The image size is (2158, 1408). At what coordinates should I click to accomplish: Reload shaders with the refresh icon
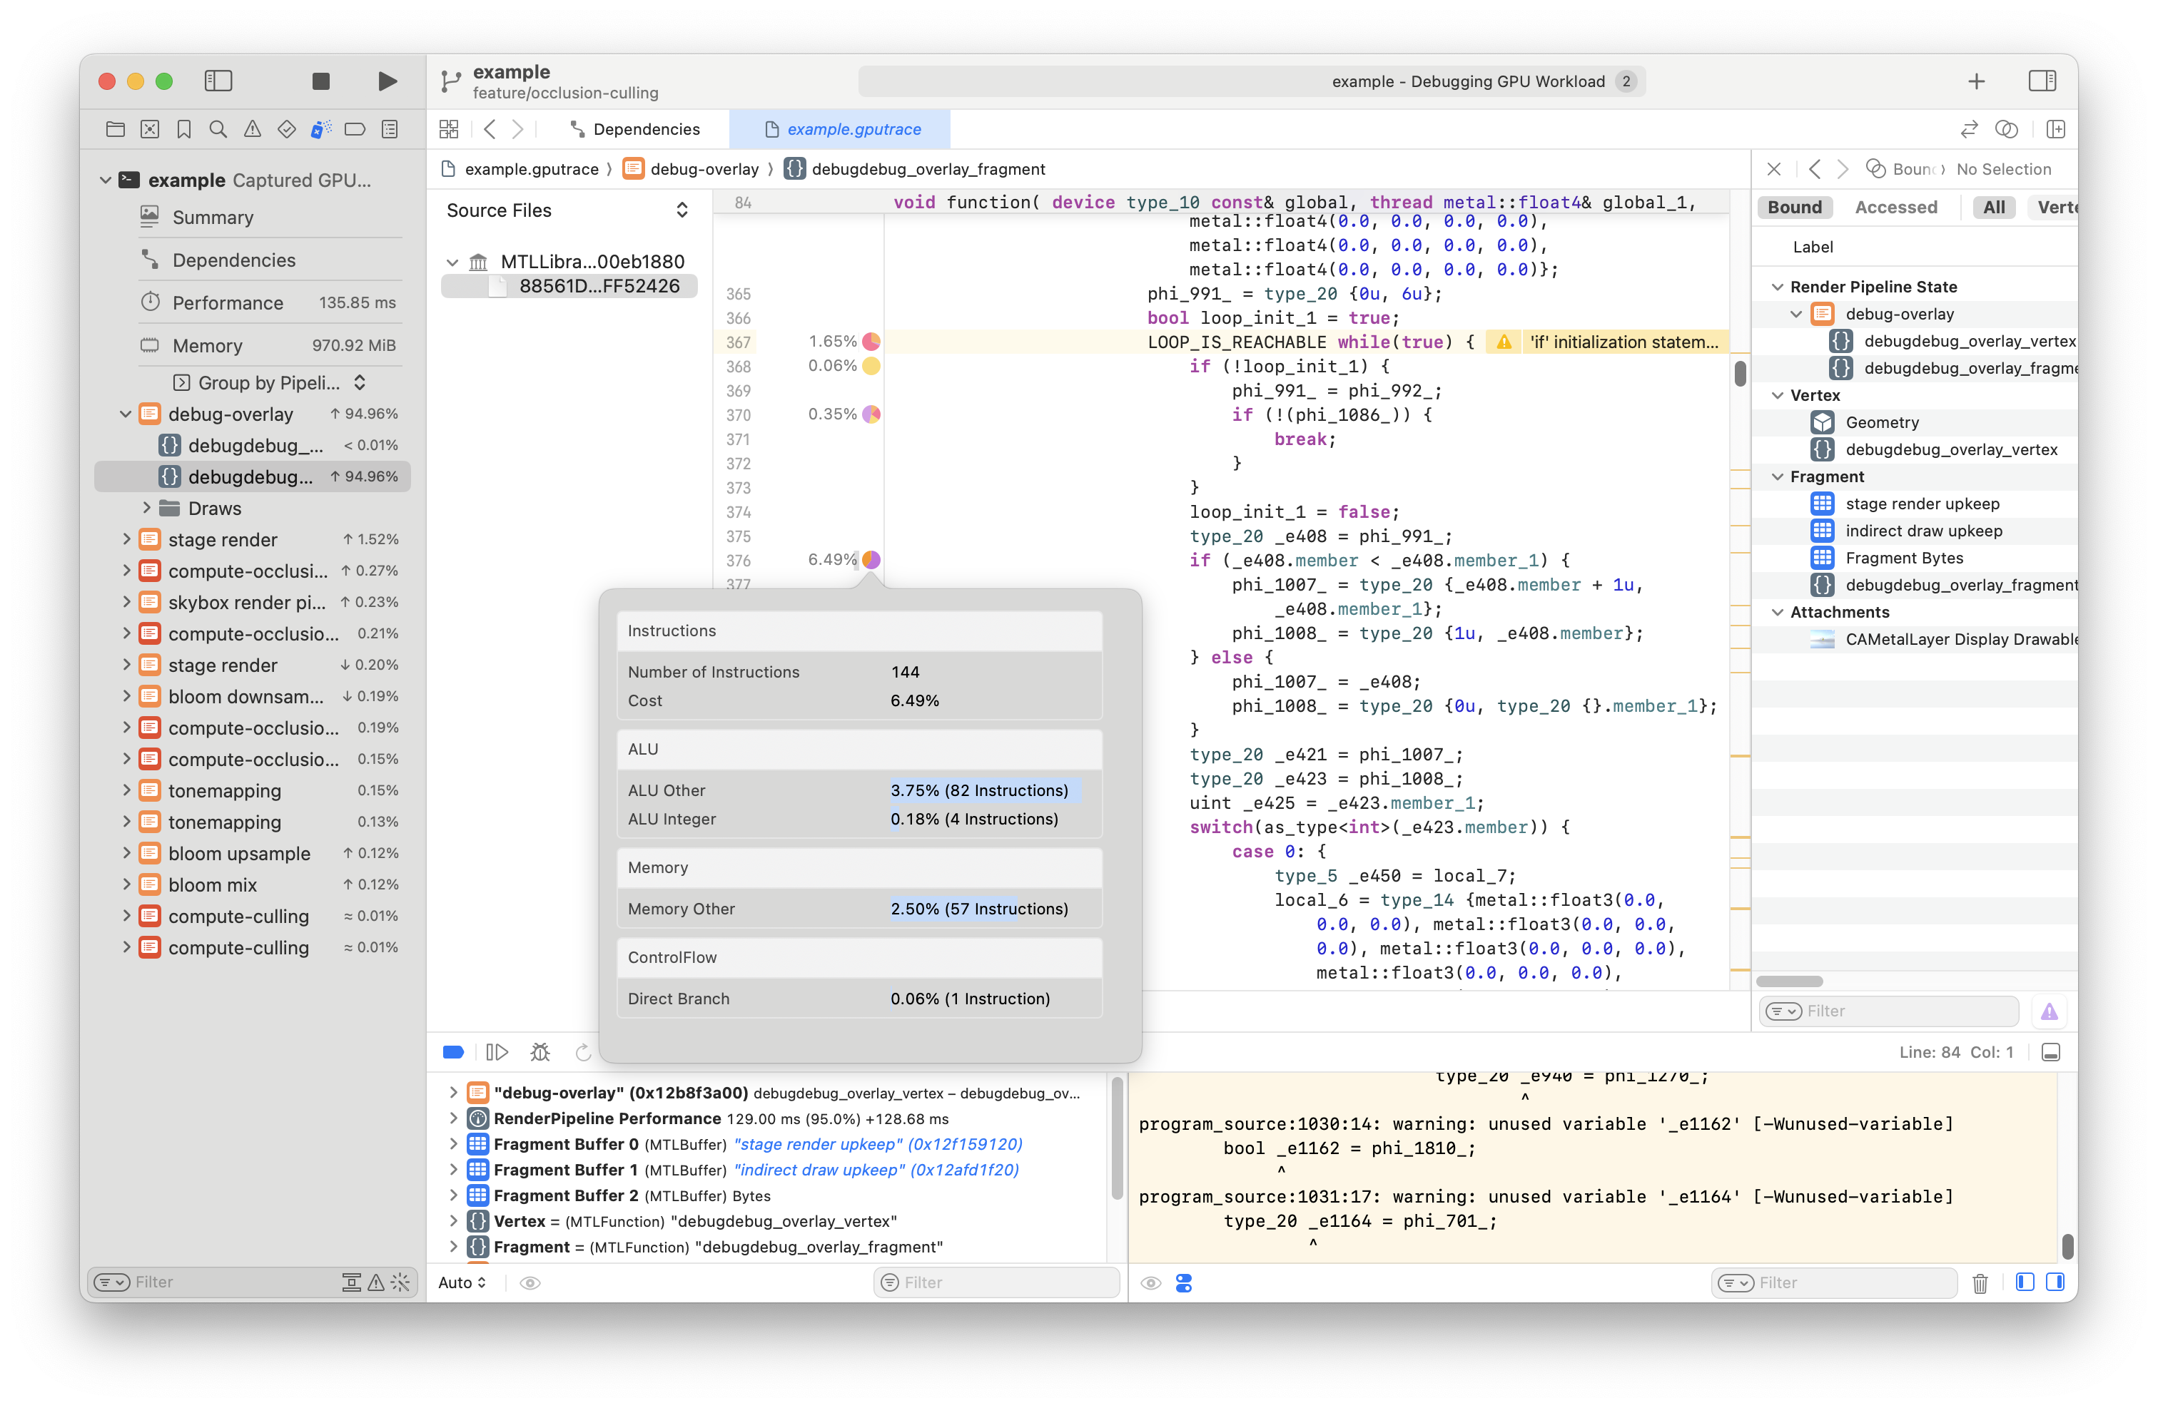583,1052
